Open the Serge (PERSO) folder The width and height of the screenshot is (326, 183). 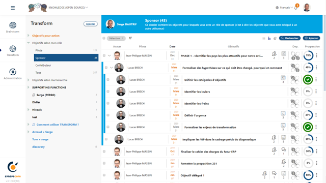click(x=46, y=95)
